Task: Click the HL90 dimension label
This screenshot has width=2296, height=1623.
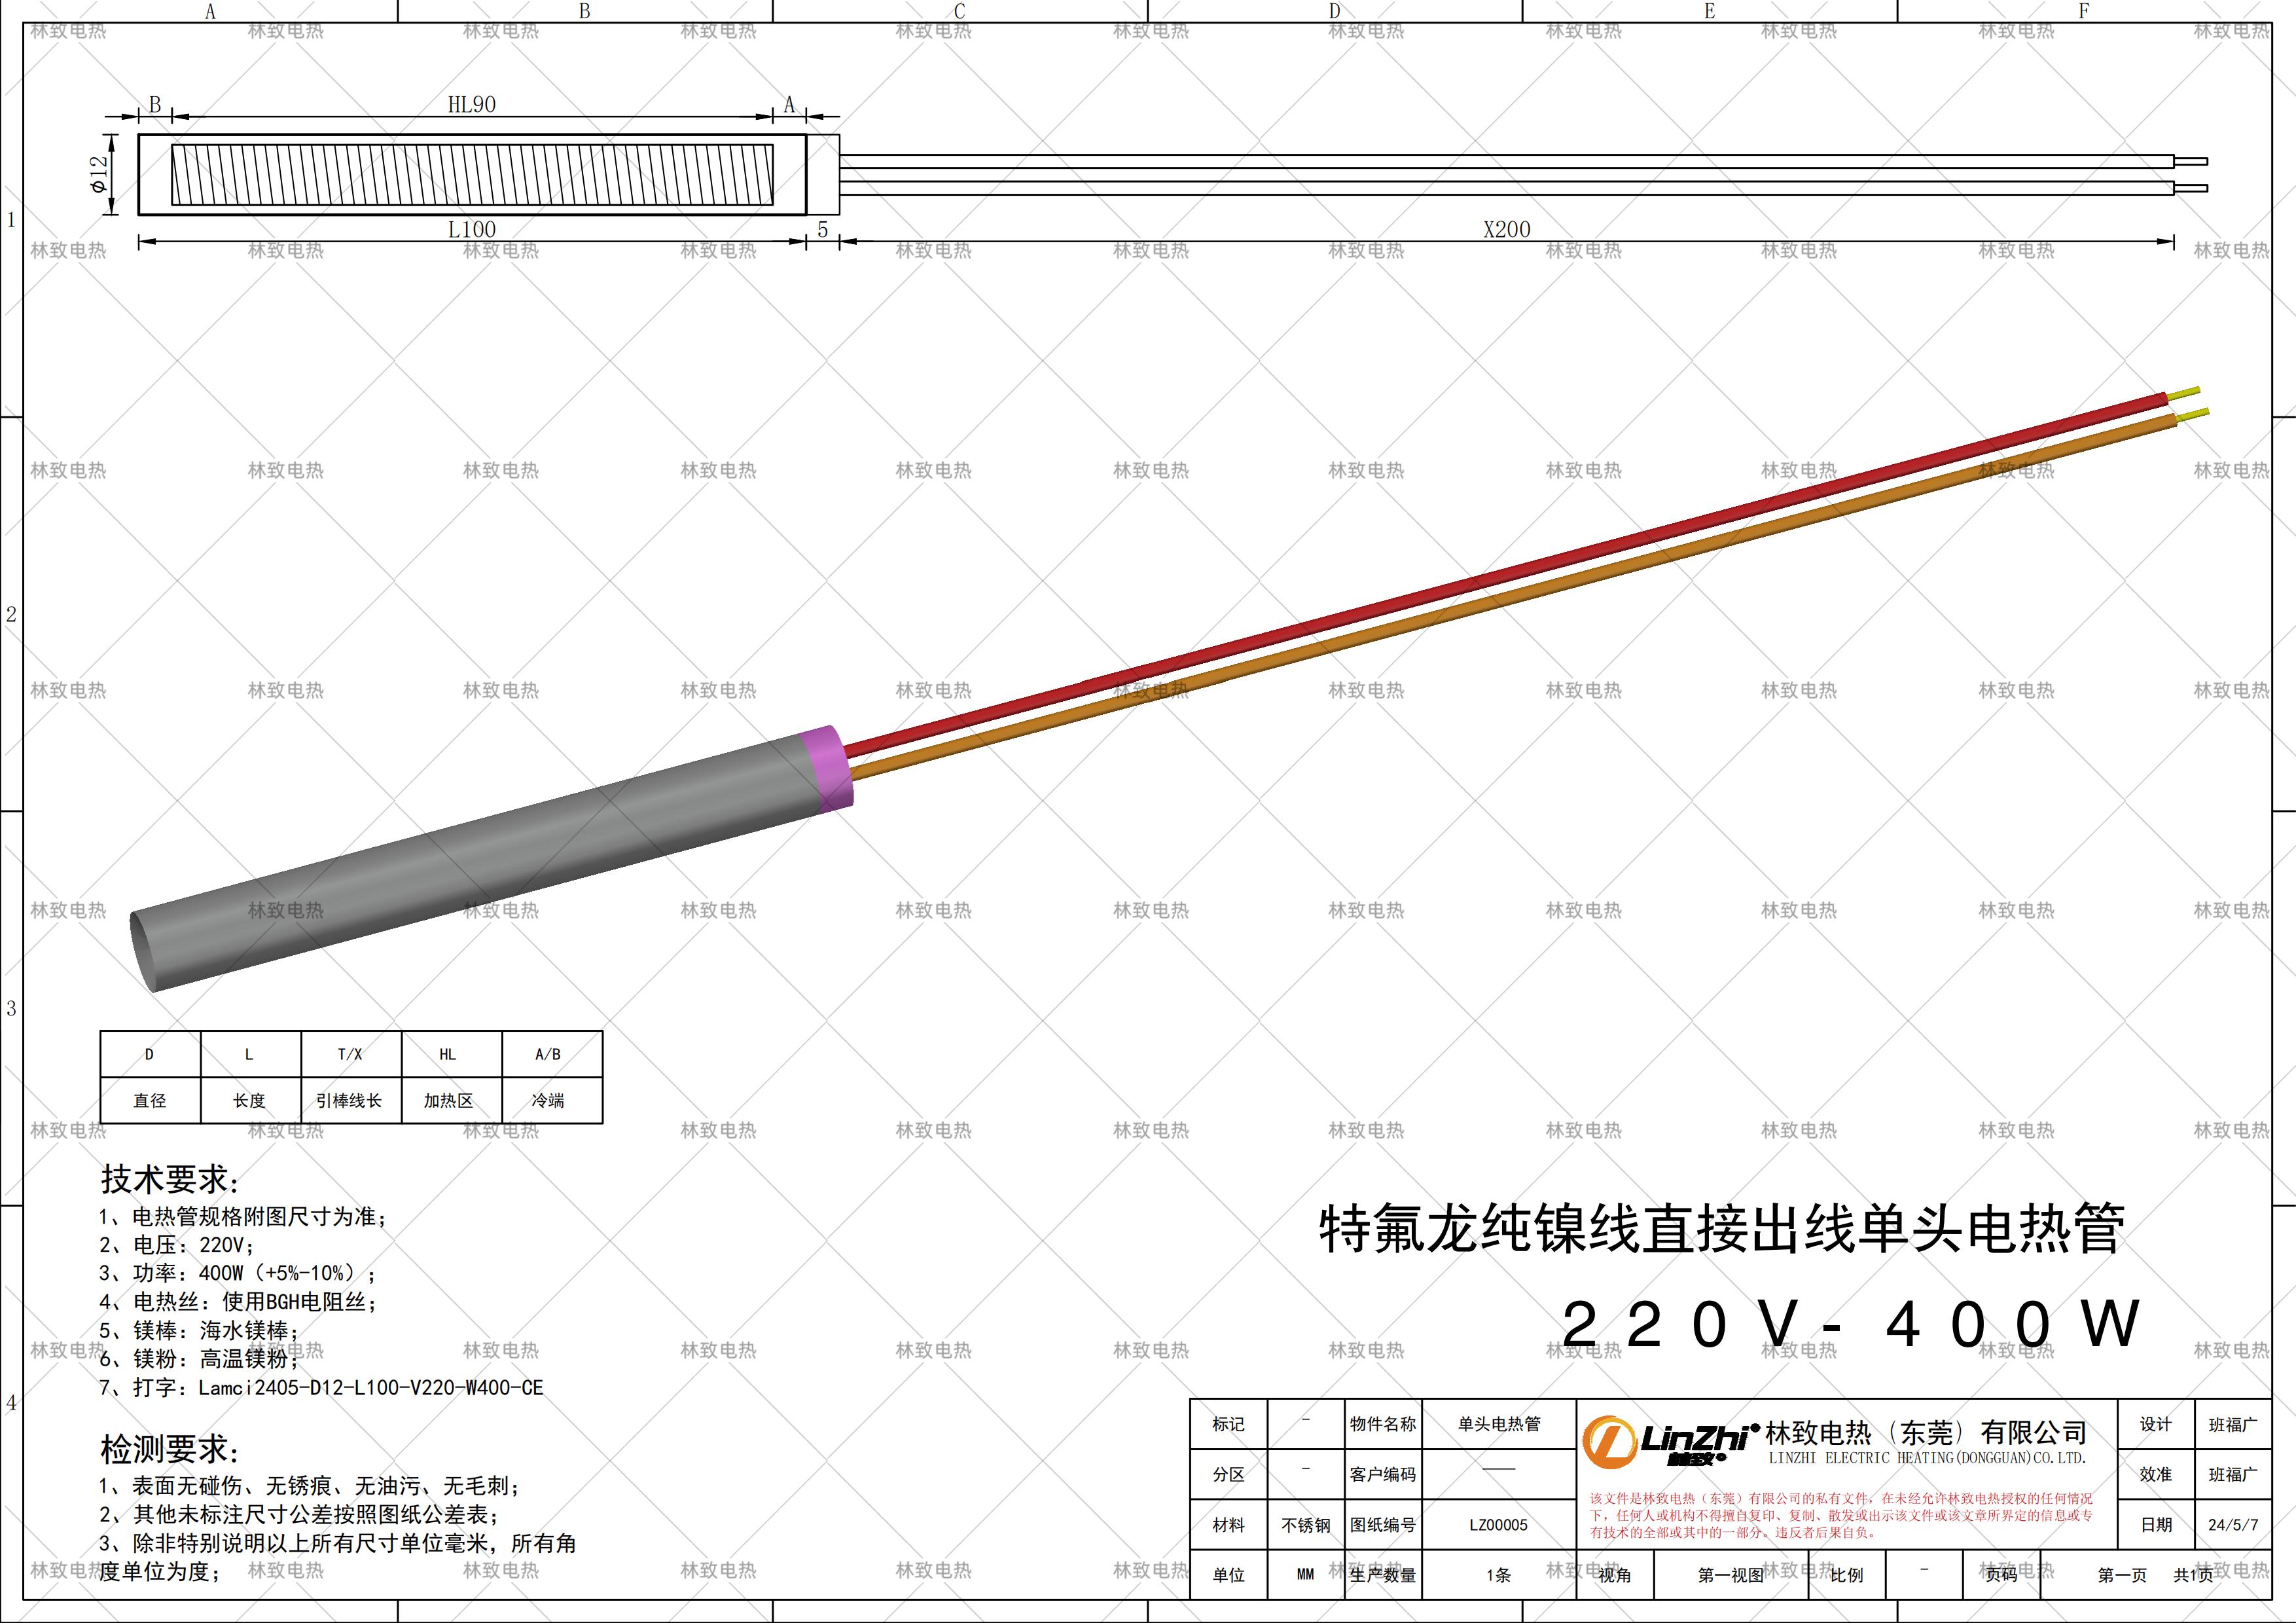Action: (x=471, y=105)
